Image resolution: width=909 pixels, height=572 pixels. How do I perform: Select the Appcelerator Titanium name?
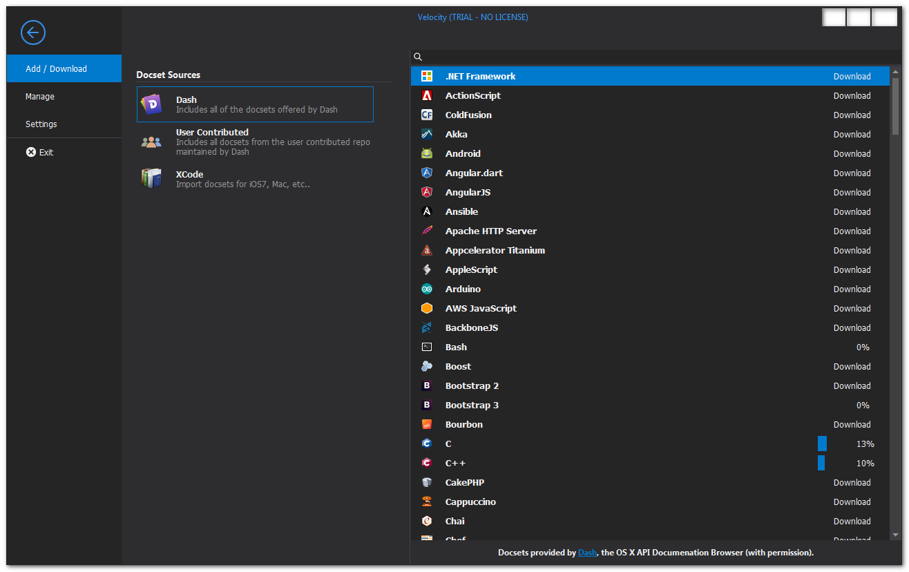[x=495, y=250]
